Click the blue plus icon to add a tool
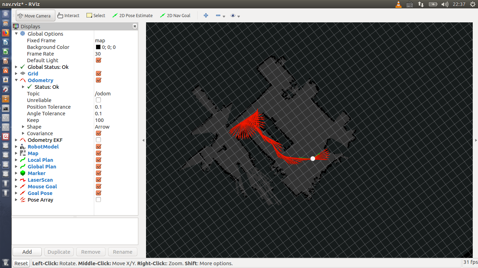The width and height of the screenshot is (478, 268). click(206, 15)
